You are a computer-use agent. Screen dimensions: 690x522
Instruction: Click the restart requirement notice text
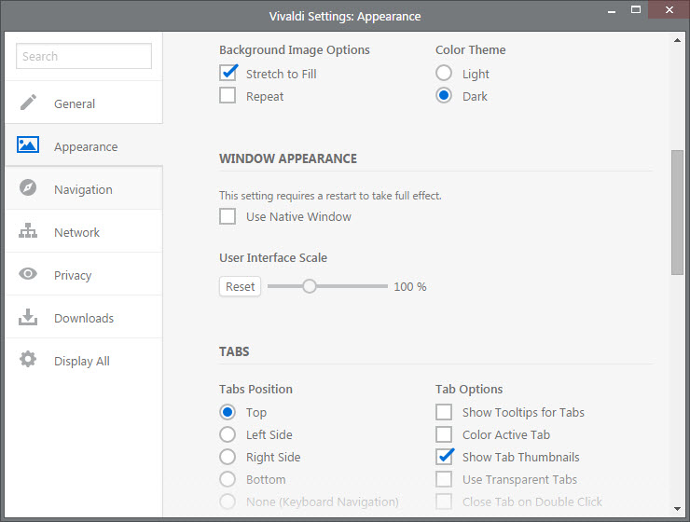click(330, 196)
